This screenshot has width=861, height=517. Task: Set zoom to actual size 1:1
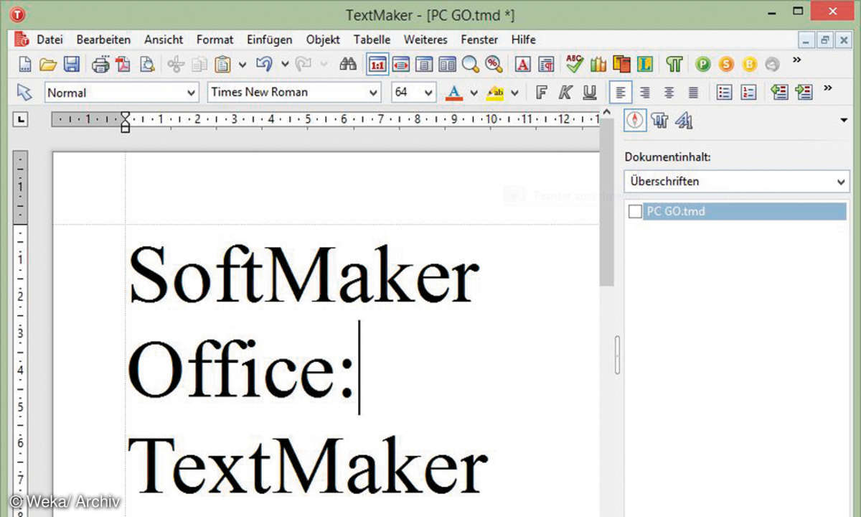click(377, 65)
